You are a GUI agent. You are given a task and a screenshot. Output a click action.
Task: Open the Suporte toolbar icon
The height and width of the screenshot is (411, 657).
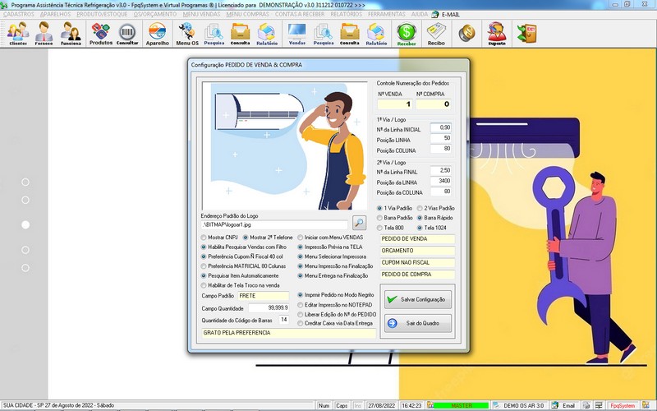pos(496,34)
